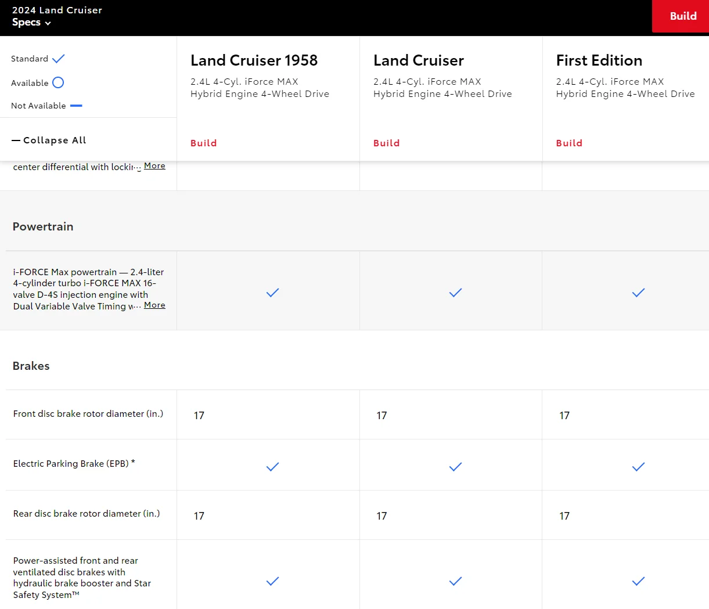Click front rotor value 17 for First Edition
The height and width of the screenshot is (609, 709).
pyautogui.click(x=564, y=416)
